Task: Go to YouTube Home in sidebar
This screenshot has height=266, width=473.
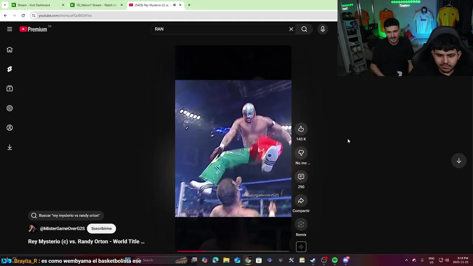Action: (x=10, y=50)
